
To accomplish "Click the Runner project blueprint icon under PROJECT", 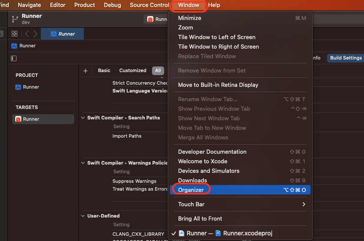I will pyautogui.click(x=18, y=87).
